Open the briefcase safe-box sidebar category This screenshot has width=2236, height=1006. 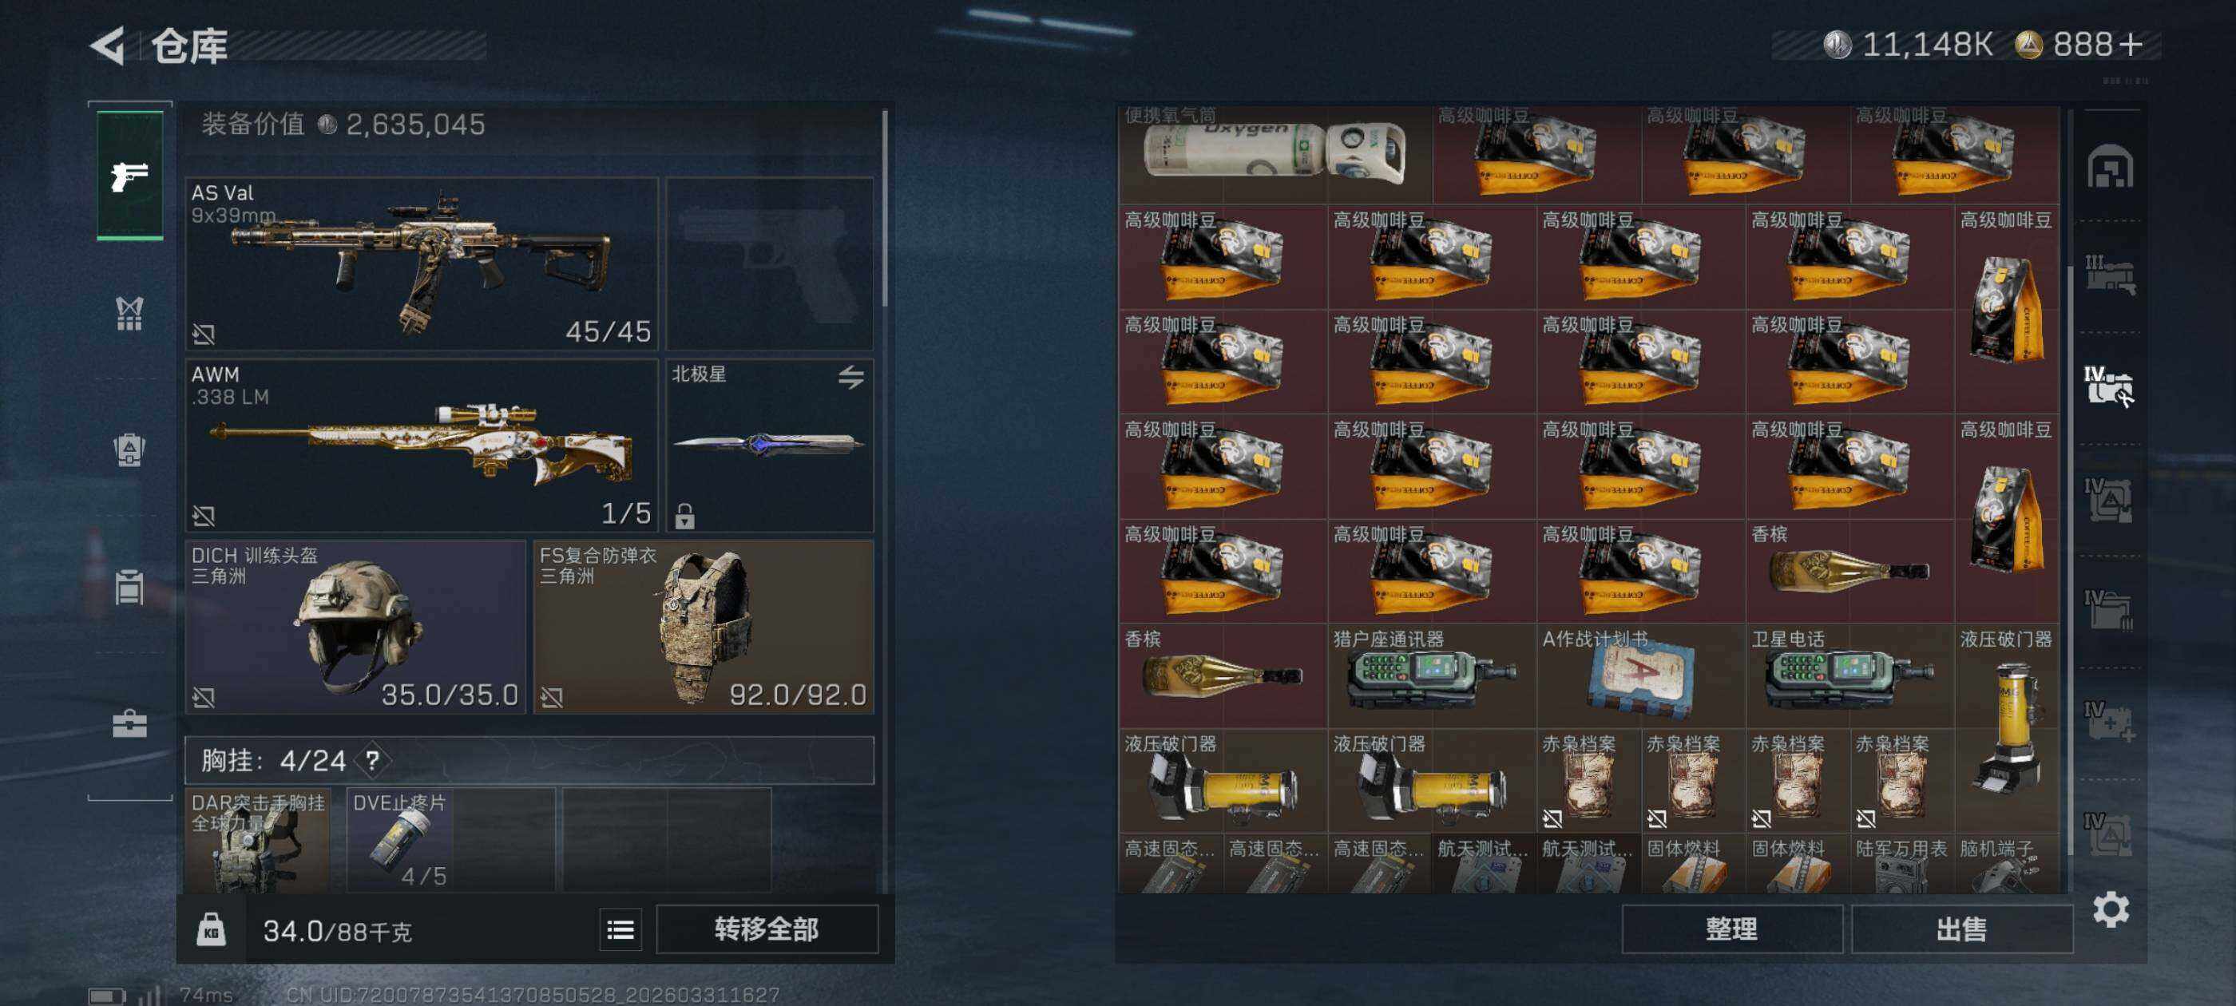click(129, 723)
